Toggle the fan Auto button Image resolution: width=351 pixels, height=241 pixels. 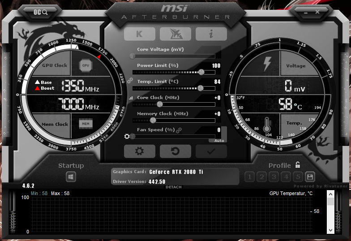(219, 141)
